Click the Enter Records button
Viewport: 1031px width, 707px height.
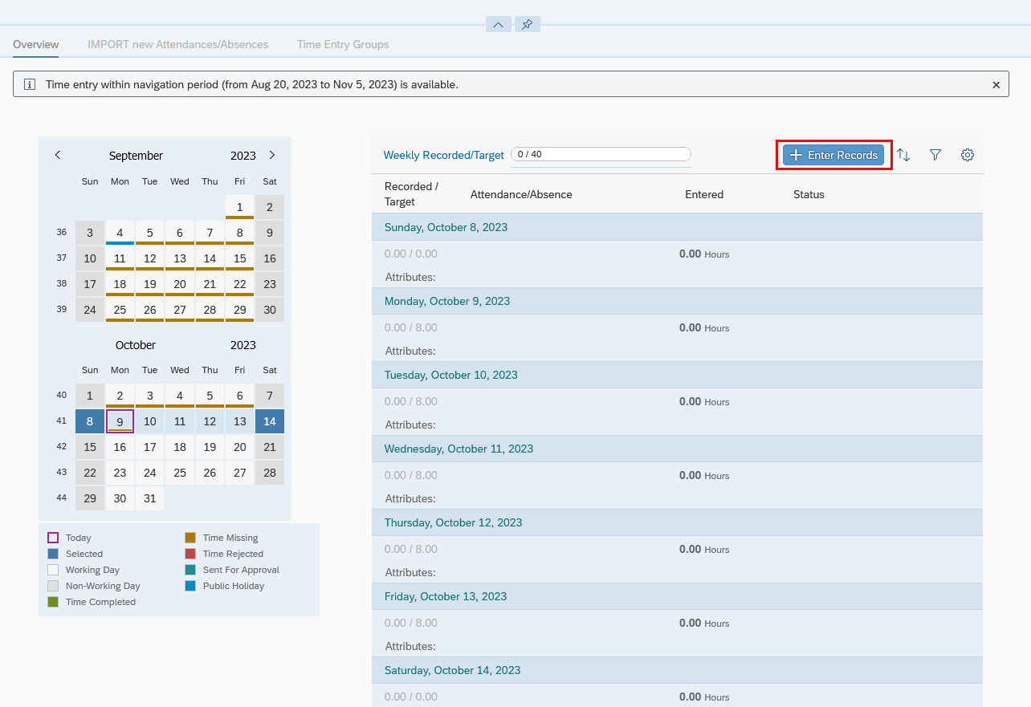point(833,155)
